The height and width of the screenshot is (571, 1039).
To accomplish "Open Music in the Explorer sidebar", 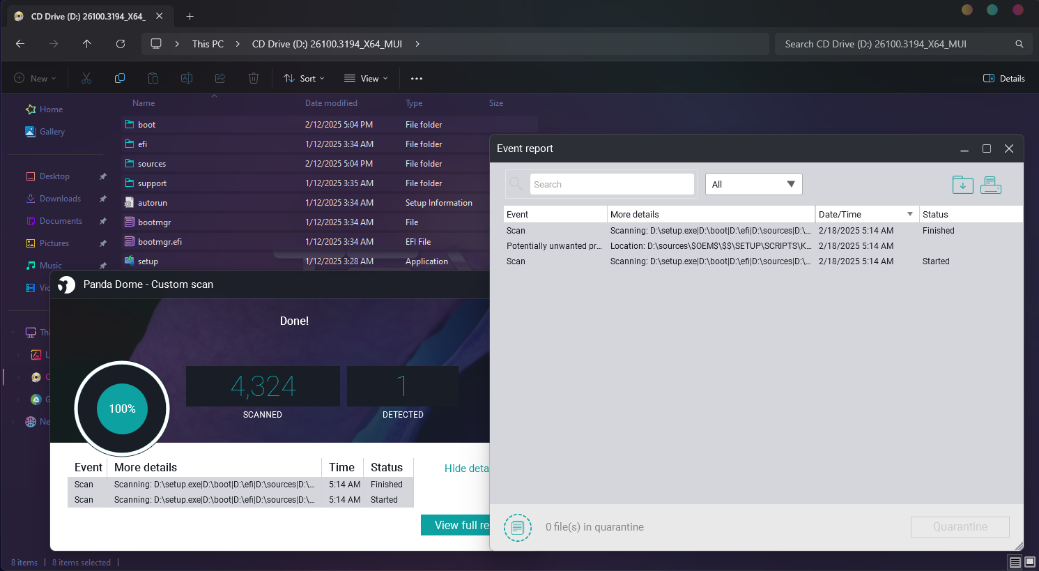I will 50,266.
